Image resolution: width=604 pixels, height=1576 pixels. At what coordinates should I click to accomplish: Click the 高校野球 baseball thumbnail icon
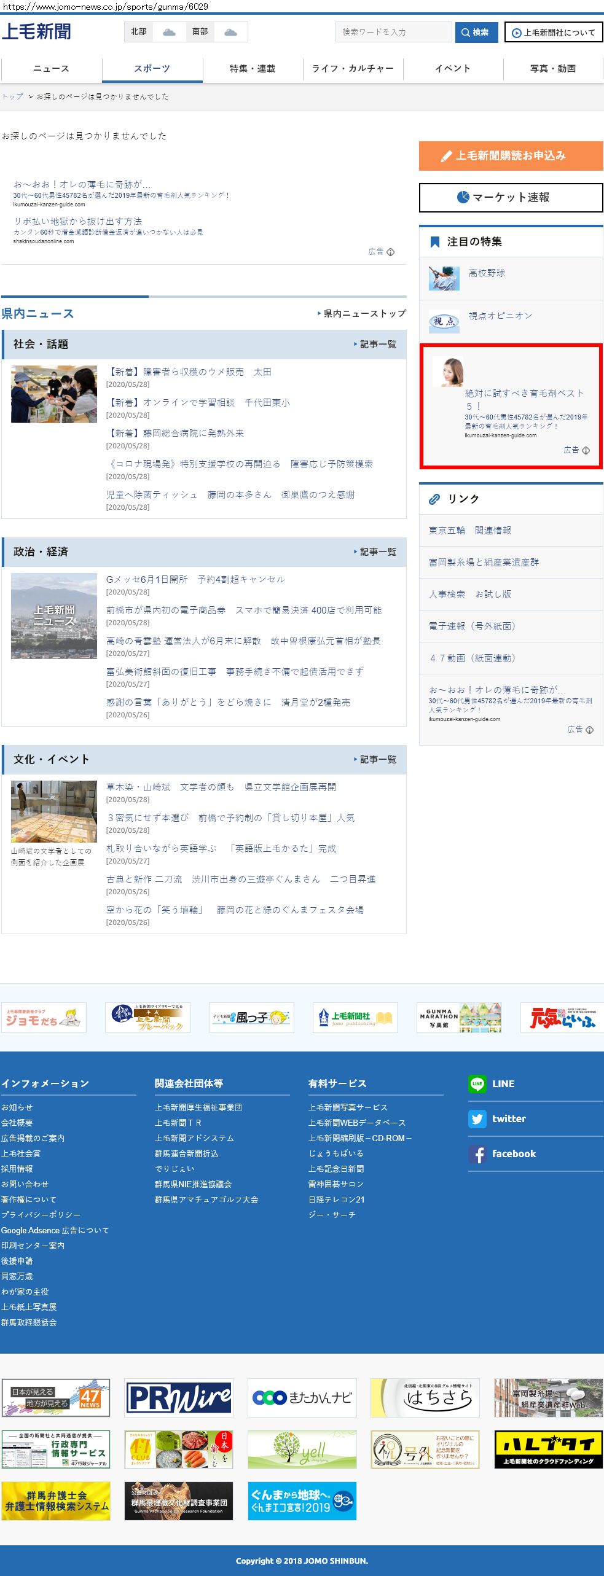[444, 278]
